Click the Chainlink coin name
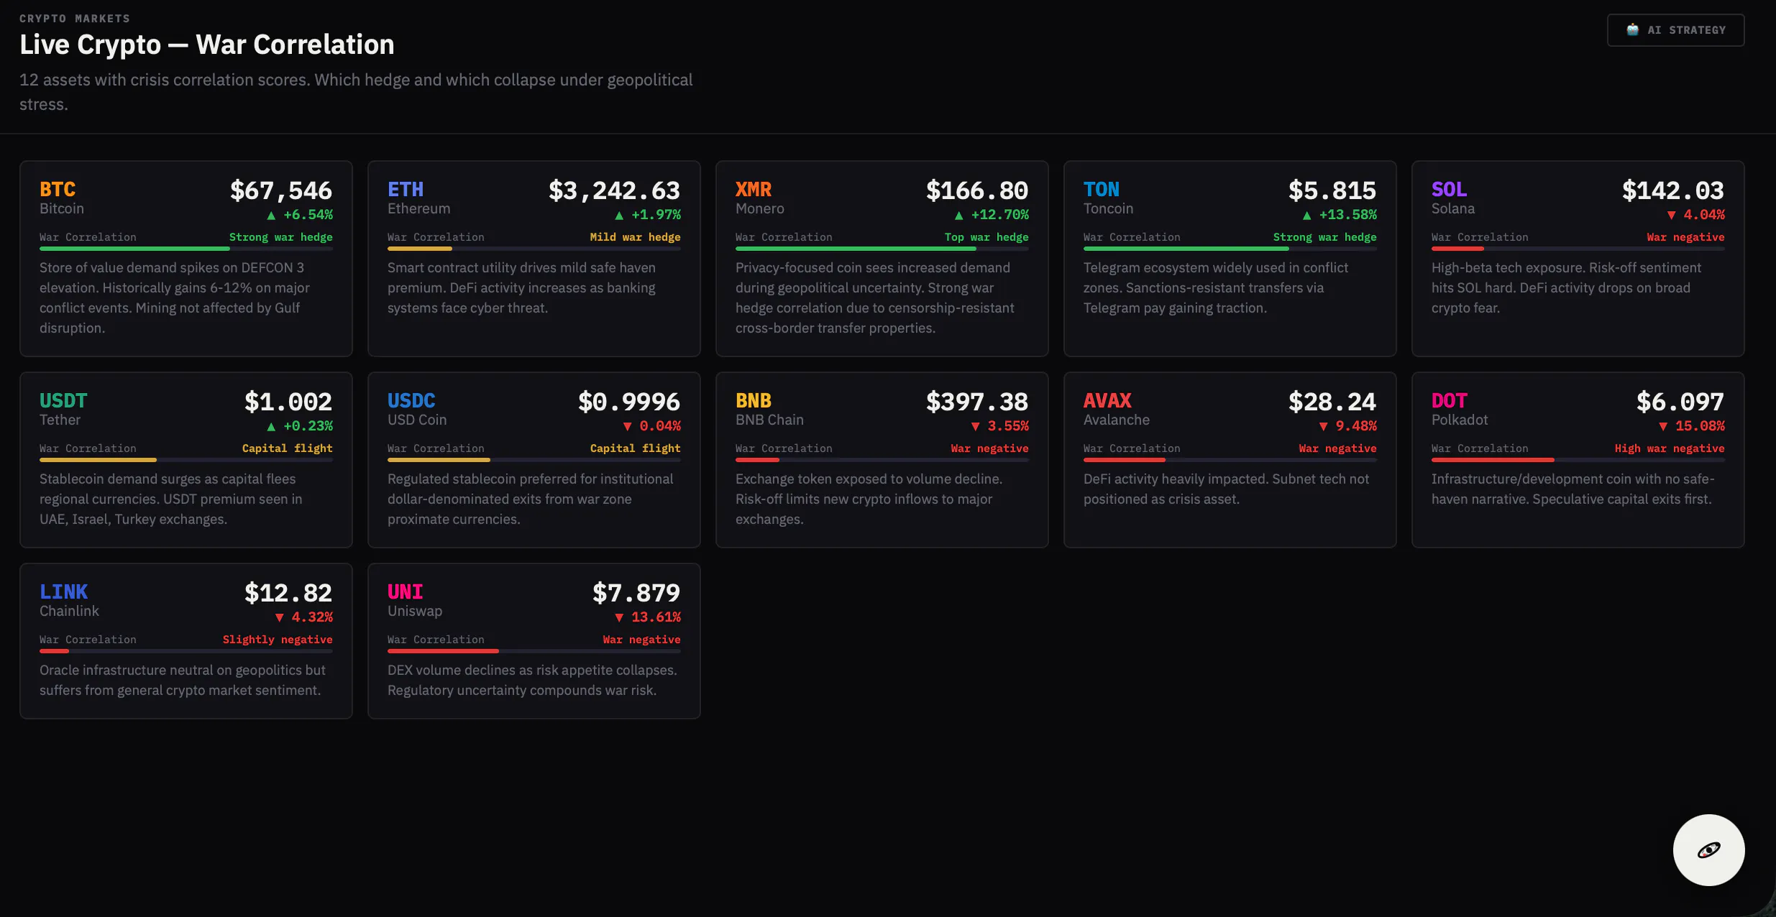 [x=69, y=612]
